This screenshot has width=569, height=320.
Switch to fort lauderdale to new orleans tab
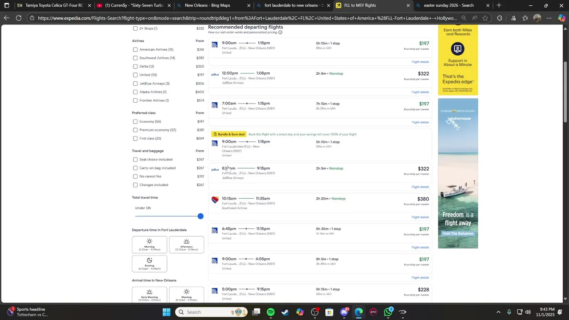293,5
